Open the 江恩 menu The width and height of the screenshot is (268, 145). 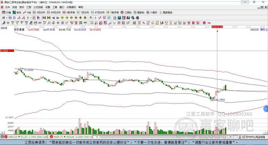tap(29, 7)
